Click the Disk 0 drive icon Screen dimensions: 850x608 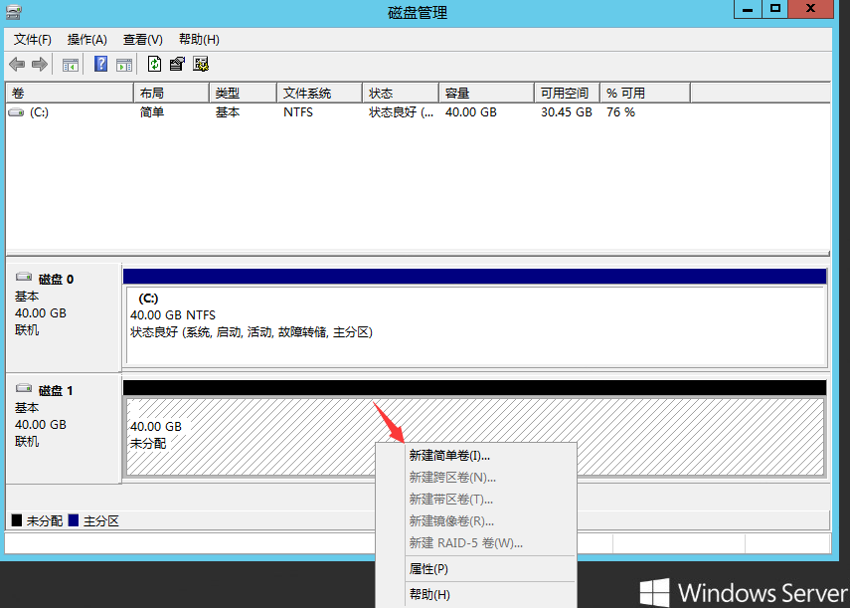point(24,278)
